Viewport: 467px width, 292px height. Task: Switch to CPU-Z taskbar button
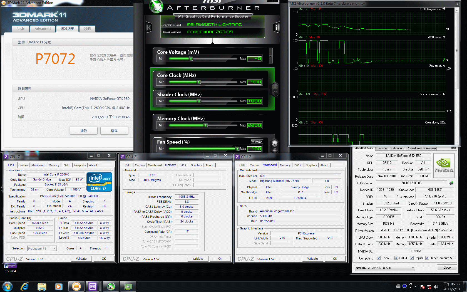(93, 286)
